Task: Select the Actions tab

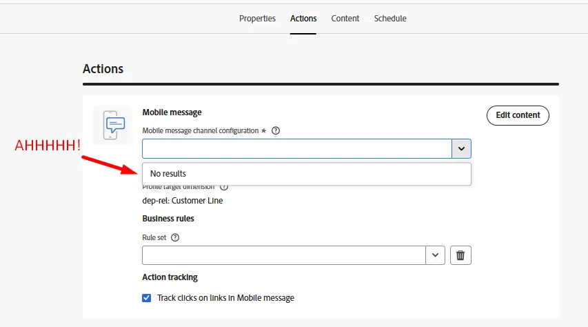Action: pyautogui.click(x=303, y=19)
